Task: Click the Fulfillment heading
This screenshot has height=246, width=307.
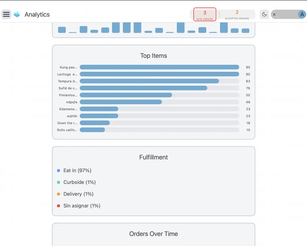Action: click(x=153, y=157)
